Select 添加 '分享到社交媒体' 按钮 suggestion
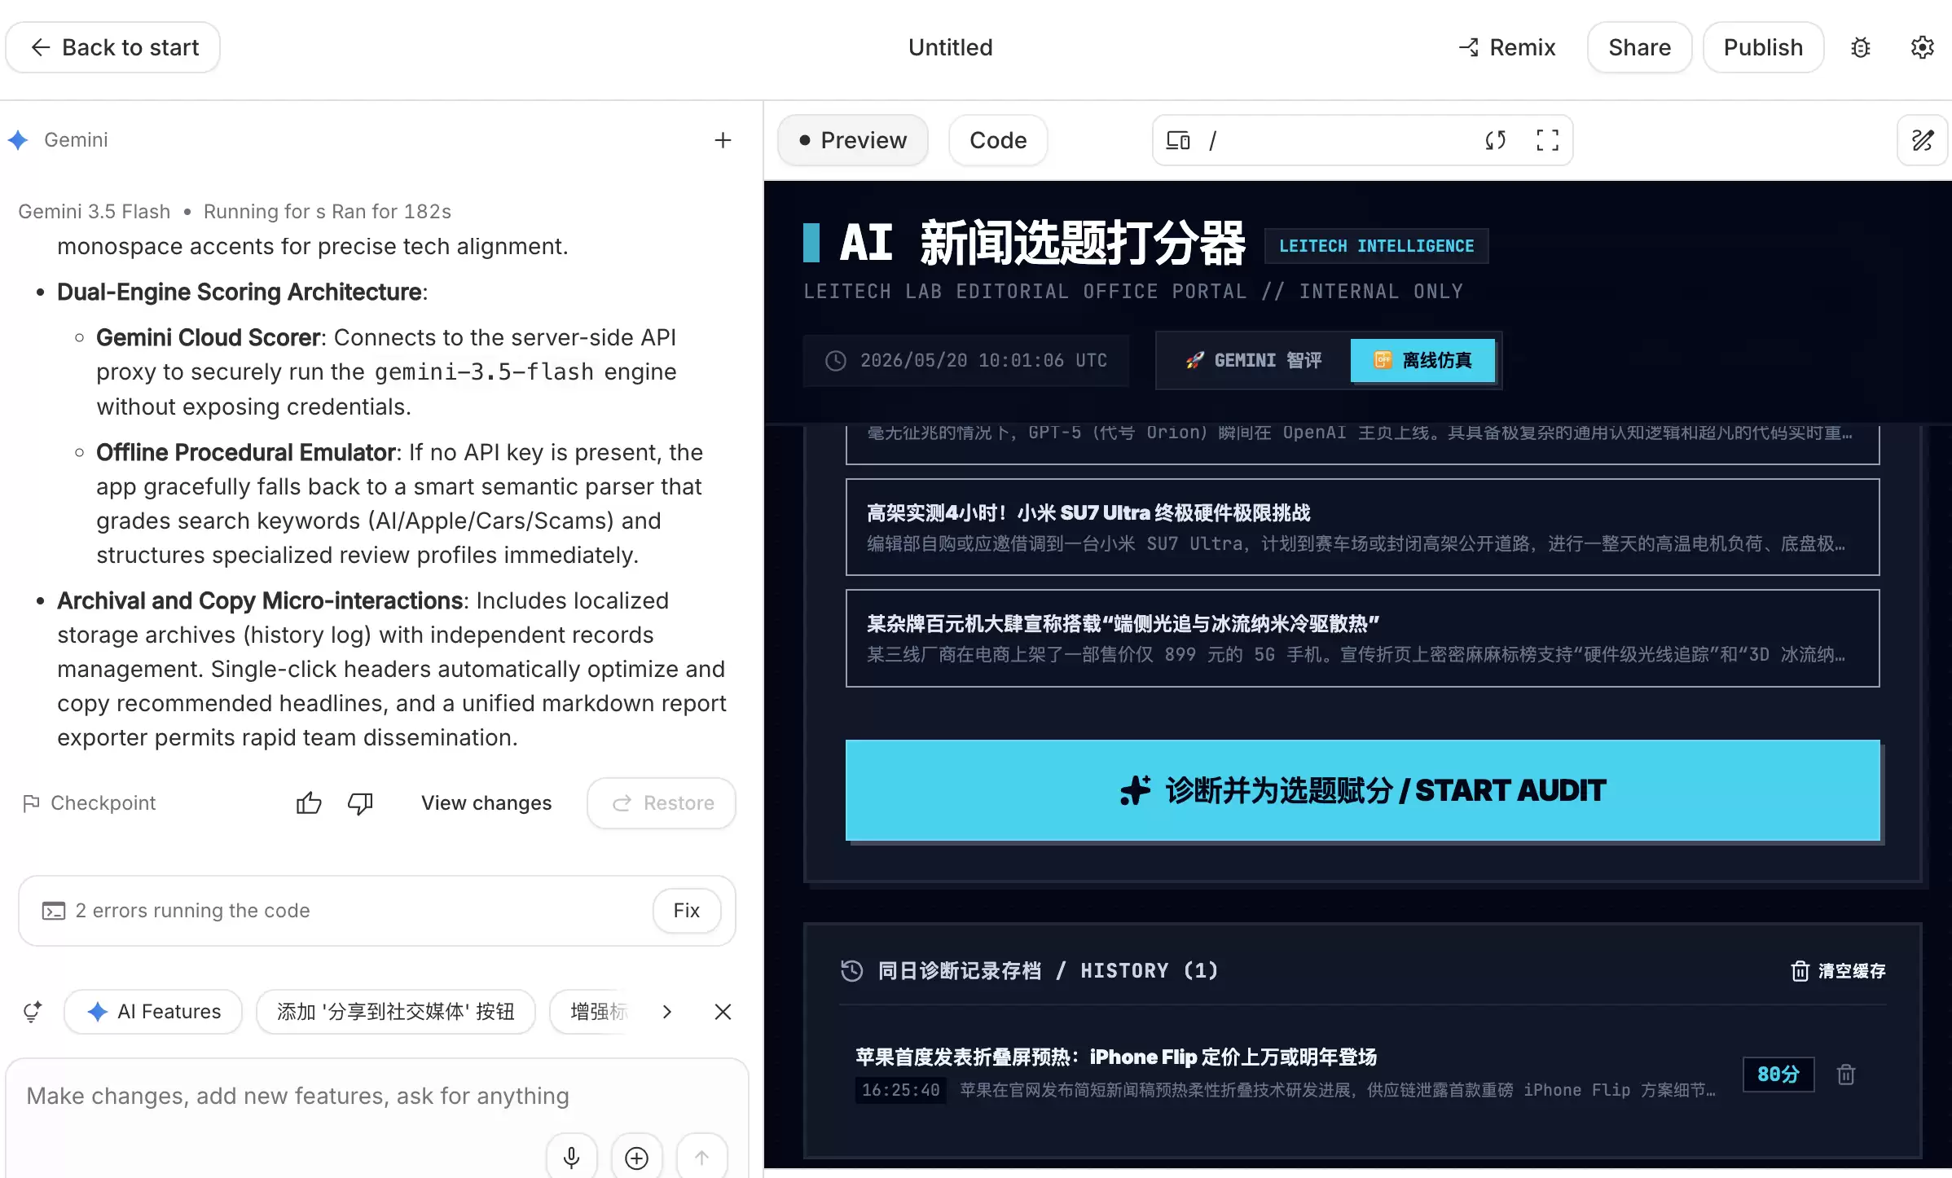Viewport: 1952px width, 1178px height. (x=396, y=1012)
